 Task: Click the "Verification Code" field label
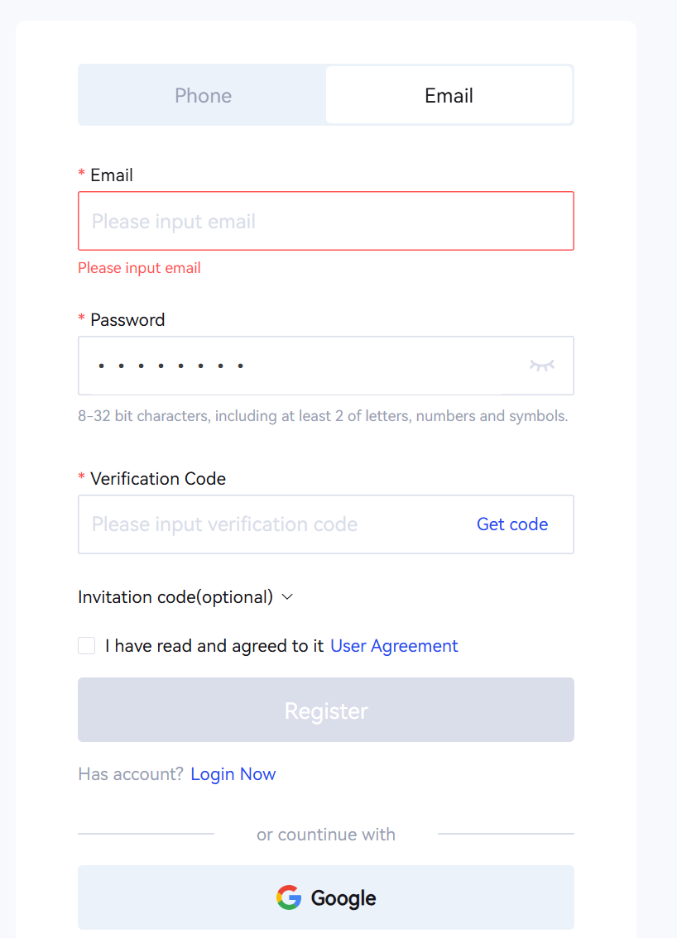[158, 479]
